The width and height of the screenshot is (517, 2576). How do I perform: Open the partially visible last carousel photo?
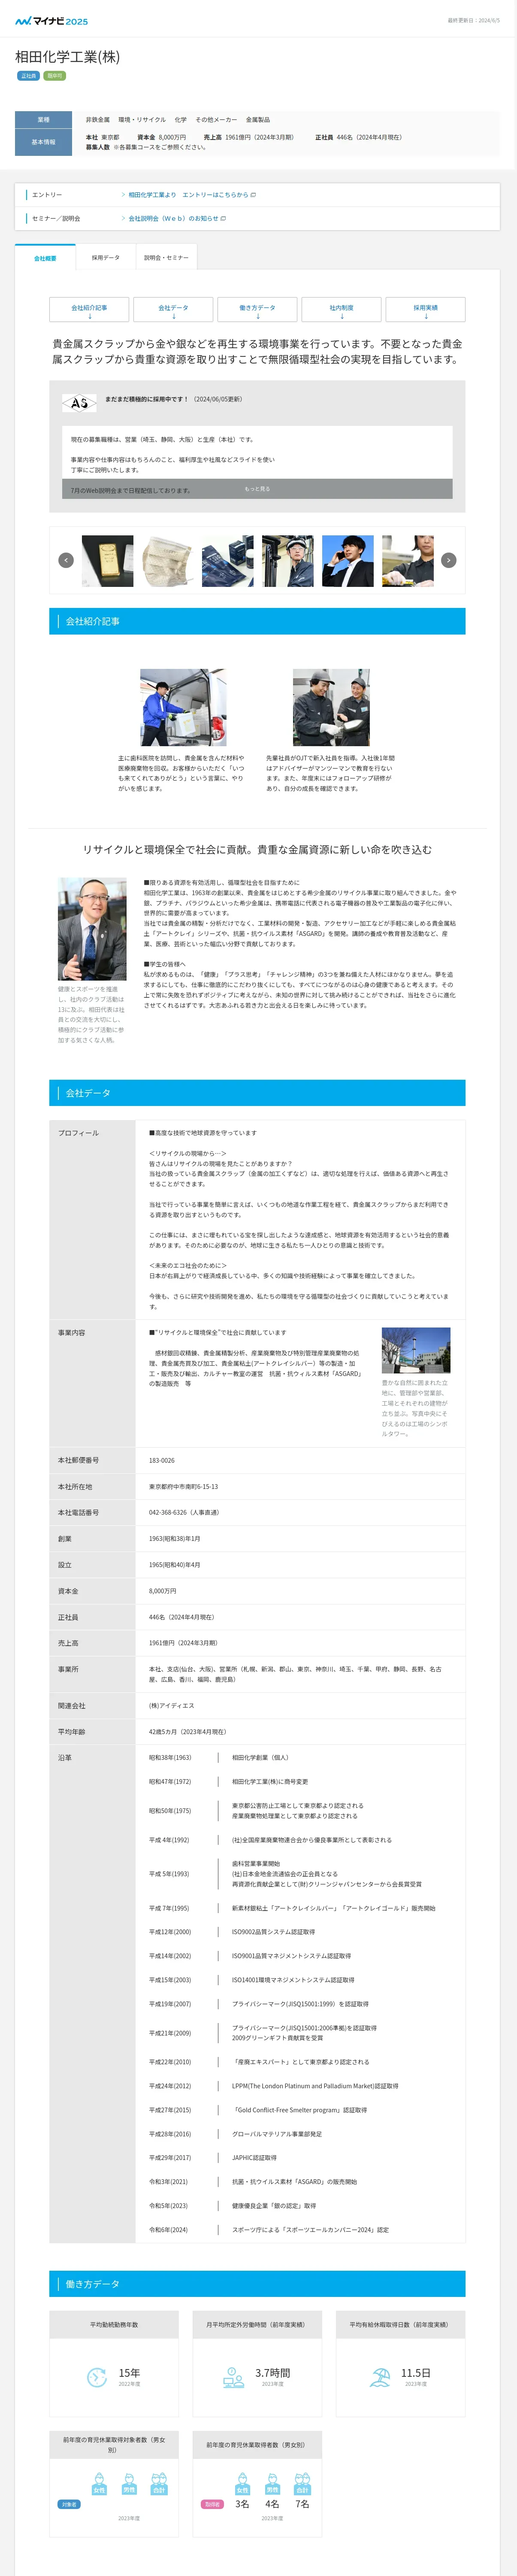[x=407, y=561]
